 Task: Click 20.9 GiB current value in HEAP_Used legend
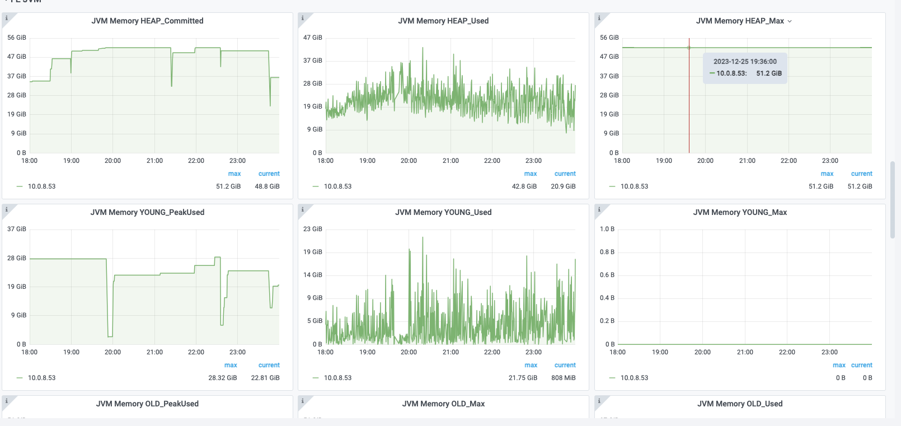(x=564, y=186)
